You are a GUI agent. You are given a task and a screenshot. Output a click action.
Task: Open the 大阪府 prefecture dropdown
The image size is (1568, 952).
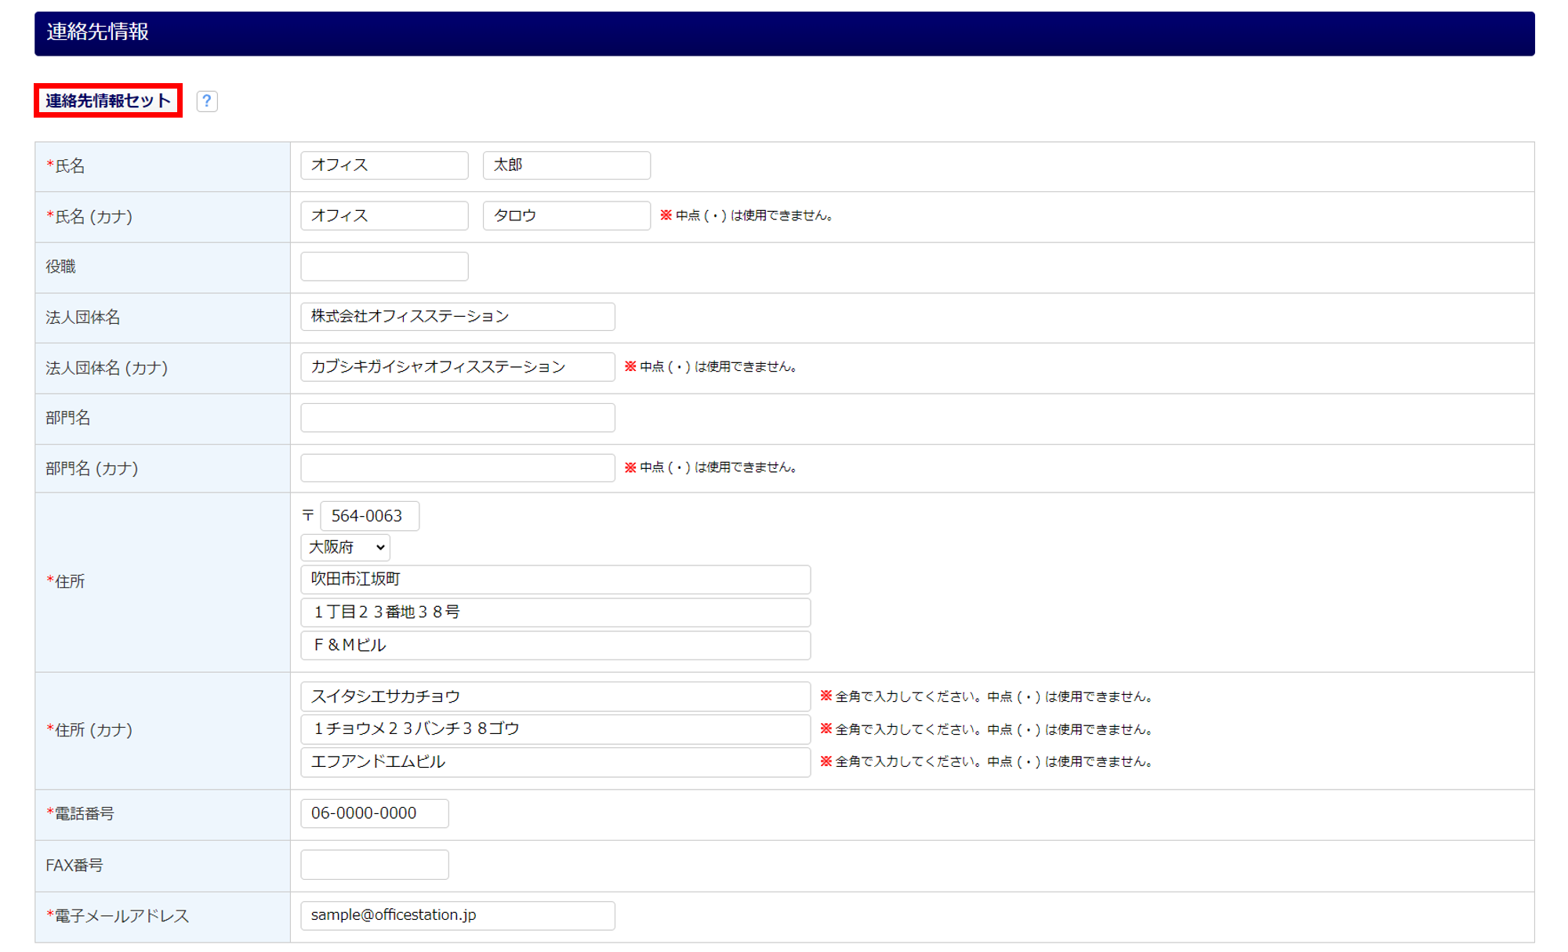[345, 547]
